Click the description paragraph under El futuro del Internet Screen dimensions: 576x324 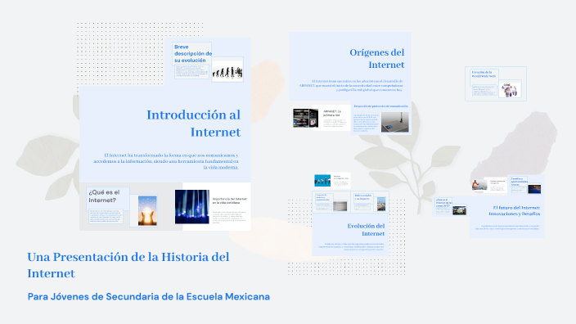click(507, 227)
